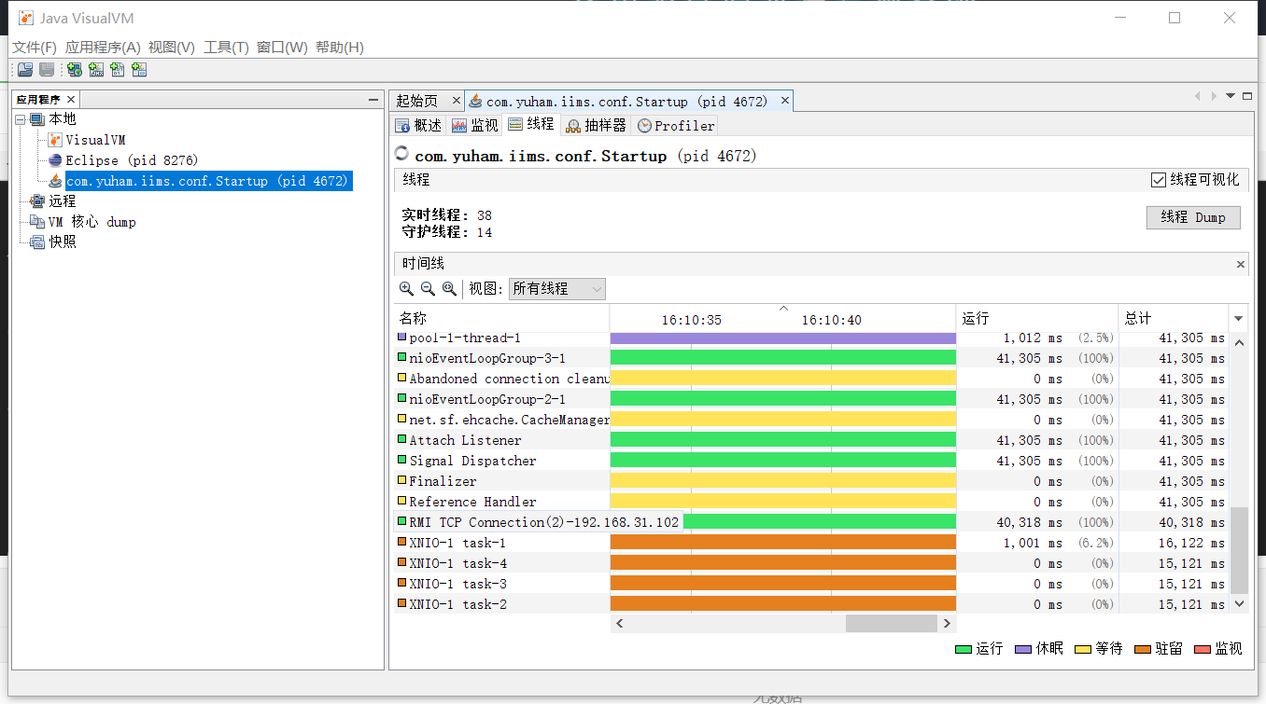Click the 远程 remote hosts icon
The width and height of the screenshot is (1266, 704).
(37, 201)
